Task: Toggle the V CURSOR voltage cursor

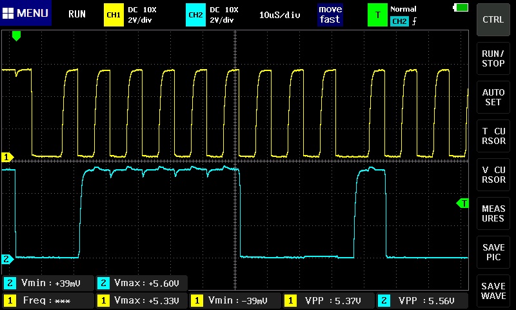Action: coord(493,175)
